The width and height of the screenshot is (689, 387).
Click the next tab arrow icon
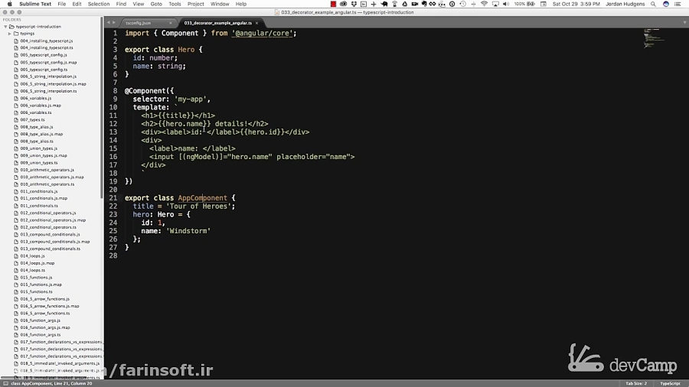pyautogui.click(x=114, y=22)
